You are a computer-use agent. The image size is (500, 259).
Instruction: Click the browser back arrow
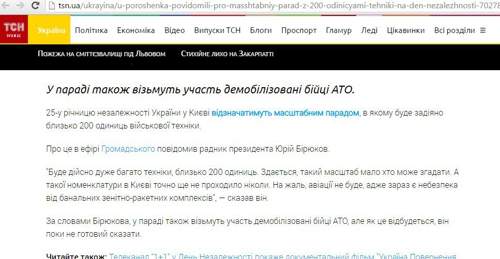6,6
